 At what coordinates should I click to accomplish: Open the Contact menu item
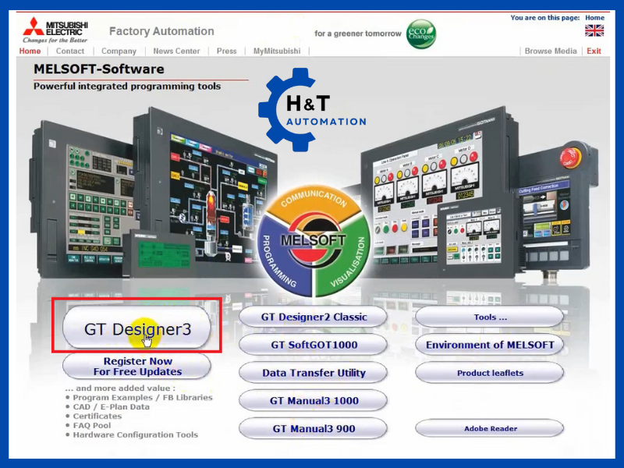pos(70,51)
